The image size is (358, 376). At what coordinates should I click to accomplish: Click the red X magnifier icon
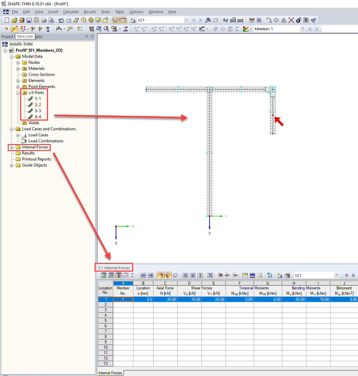click(x=106, y=29)
